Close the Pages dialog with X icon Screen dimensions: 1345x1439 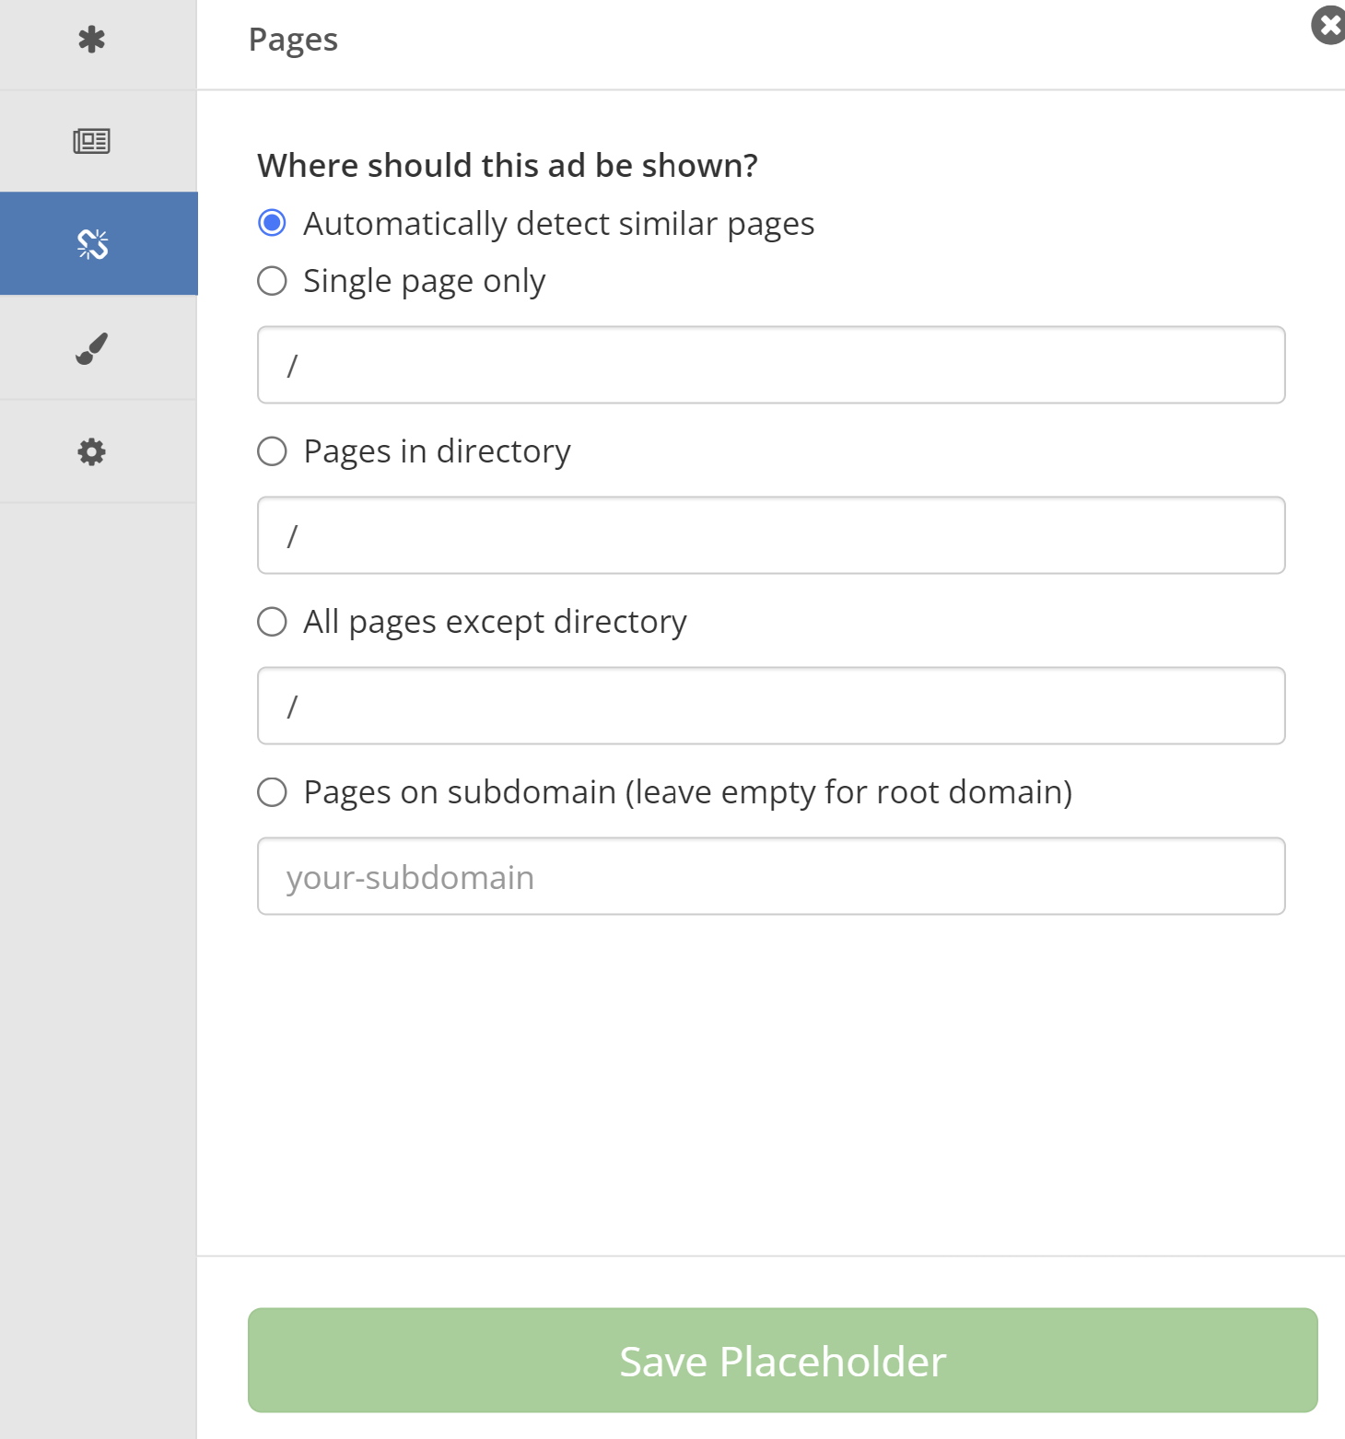1329,25
